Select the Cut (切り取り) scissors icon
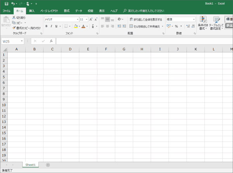This screenshot has height=173, width=233. (14, 18)
